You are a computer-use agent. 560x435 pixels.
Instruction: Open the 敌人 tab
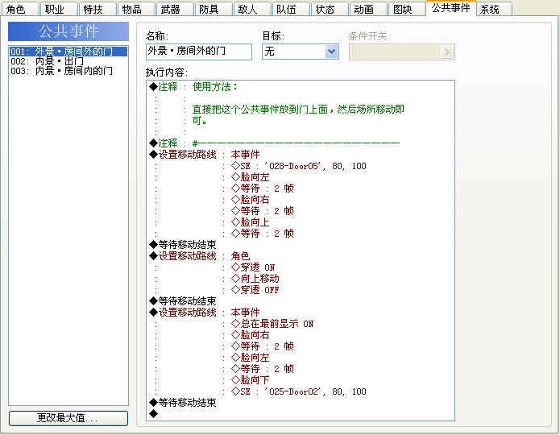pyautogui.click(x=252, y=9)
